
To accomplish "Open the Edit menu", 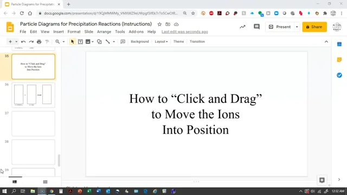I will tap(34, 31).
